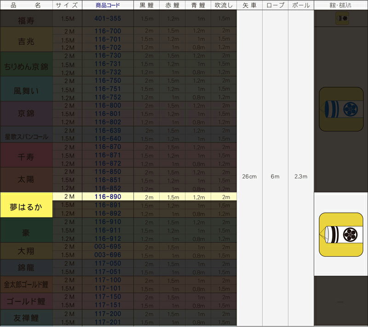
Task: Open product code 401-355
Action: coord(108,18)
